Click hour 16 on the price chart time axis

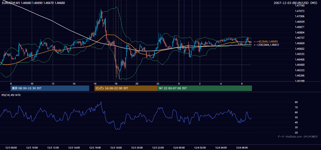(x=95, y=83)
